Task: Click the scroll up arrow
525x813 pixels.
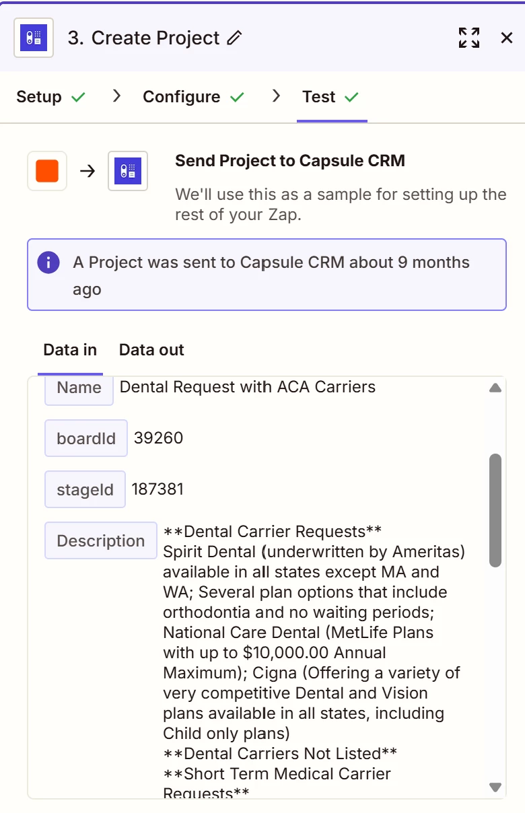Action: pos(495,388)
